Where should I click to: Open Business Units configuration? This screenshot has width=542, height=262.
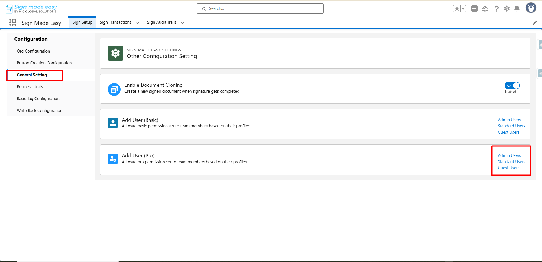click(x=30, y=87)
